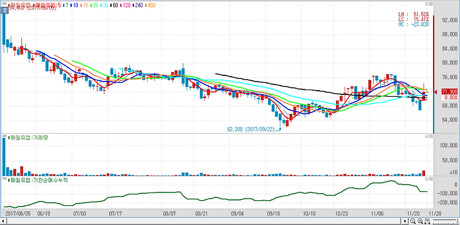This screenshot has width=460, height=225.
Task: Click the last red volume bar
Action: [424, 173]
